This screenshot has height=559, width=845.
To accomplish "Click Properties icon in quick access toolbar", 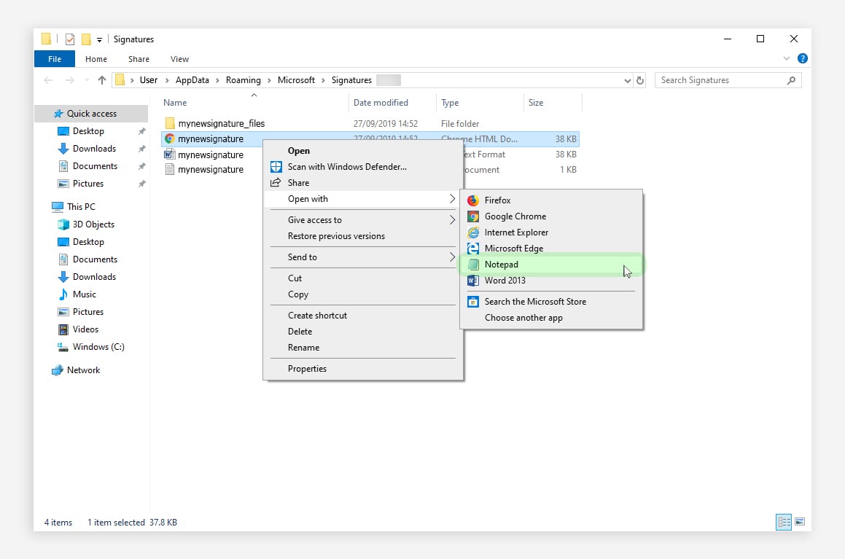I will [69, 39].
